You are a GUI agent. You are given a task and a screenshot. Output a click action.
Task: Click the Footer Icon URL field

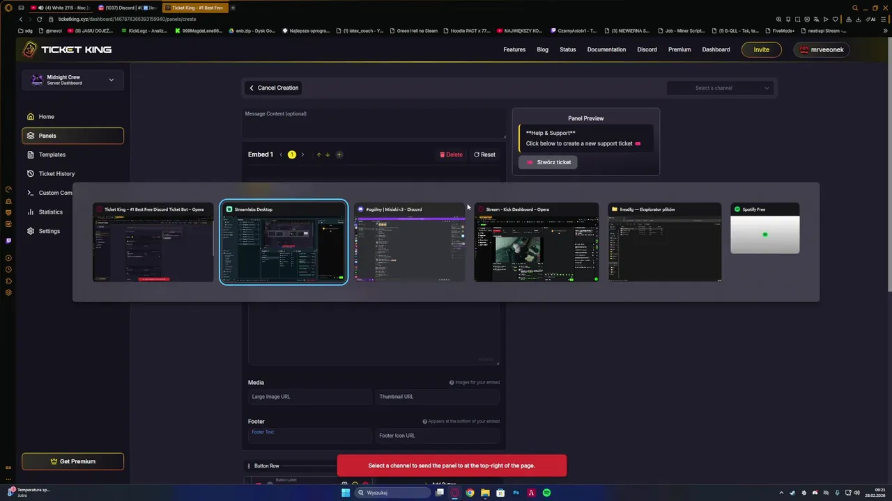click(x=438, y=436)
